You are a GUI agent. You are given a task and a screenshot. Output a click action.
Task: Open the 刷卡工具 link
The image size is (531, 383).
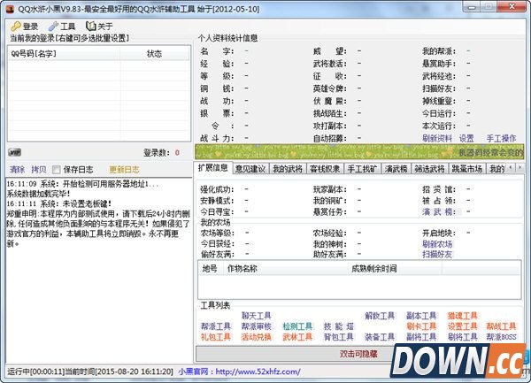tap(421, 326)
